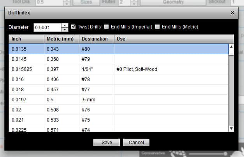Screen dimensions: 244x157
Task: Close the Drill Index dialog
Action: pyautogui.click(x=232, y=13)
